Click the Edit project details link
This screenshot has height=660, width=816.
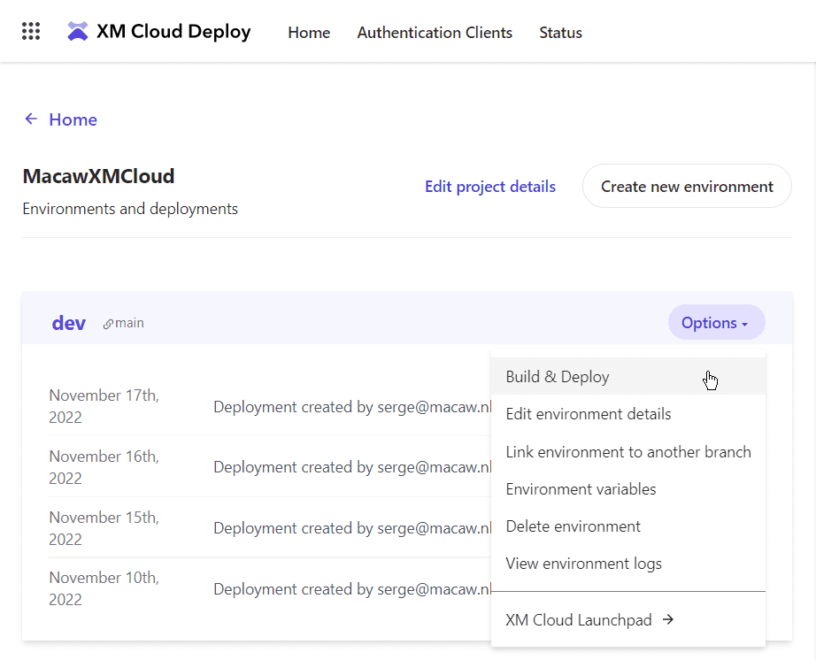point(489,187)
